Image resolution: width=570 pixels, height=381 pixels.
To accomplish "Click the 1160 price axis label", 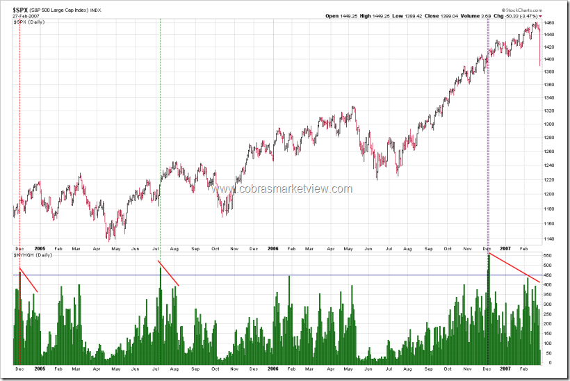I will (x=549, y=224).
